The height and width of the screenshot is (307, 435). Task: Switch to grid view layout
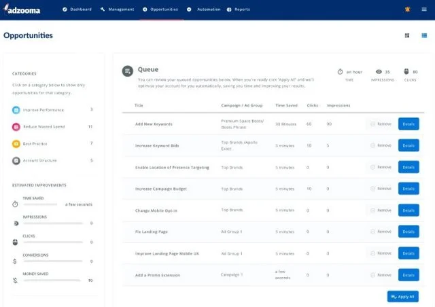click(407, 35)
